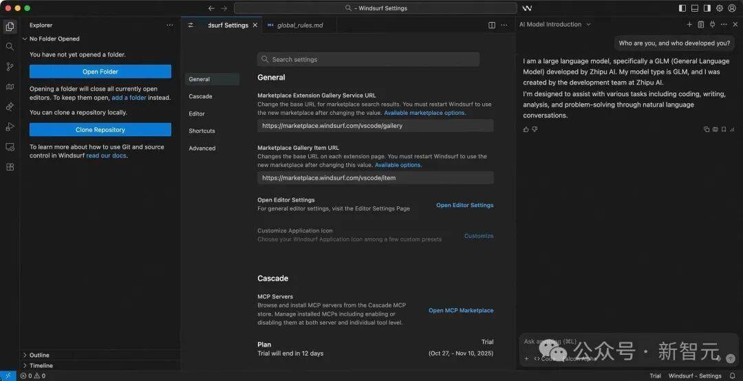
Task: Switch to the global_rules.md tab
Action: (x=299, y=25)
